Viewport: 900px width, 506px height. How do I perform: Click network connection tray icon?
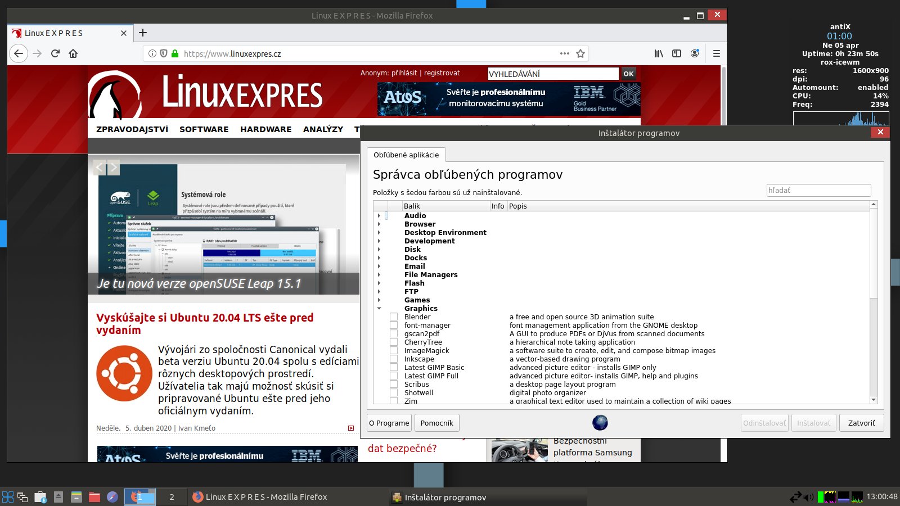coord(795,497)
